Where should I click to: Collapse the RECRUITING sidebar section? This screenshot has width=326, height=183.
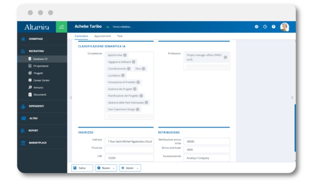pos(36,51)
